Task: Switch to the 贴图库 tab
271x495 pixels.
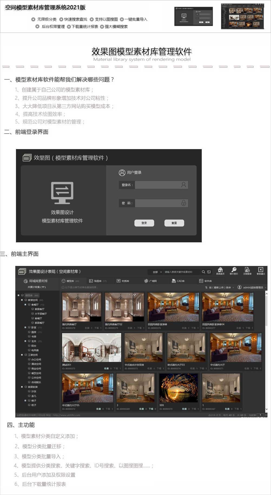Action: coord(97,281)
